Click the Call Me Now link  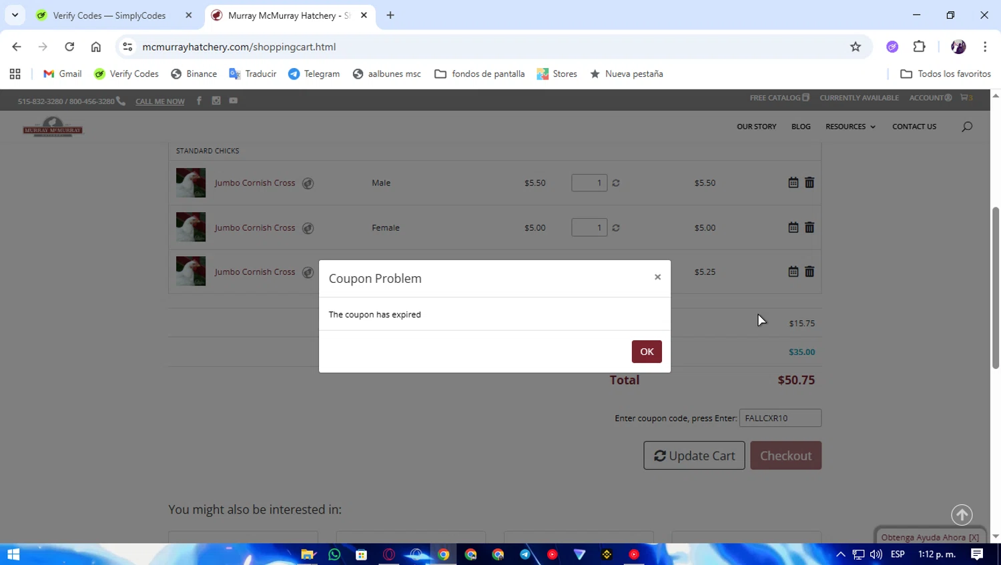160,101
